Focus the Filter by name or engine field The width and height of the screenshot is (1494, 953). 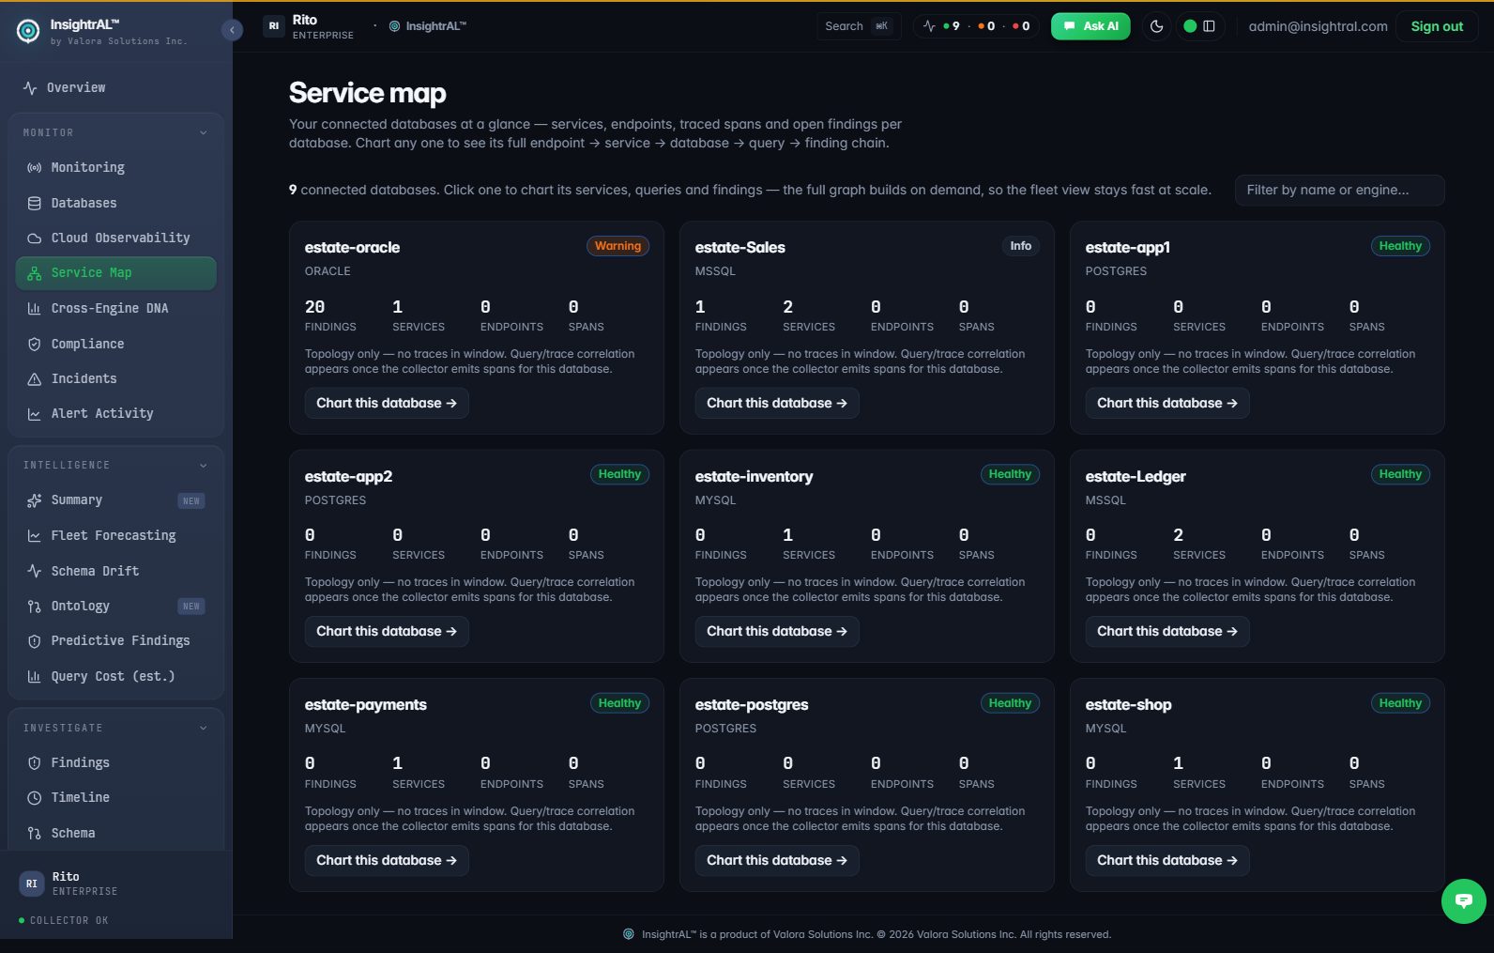(1339, 190)
